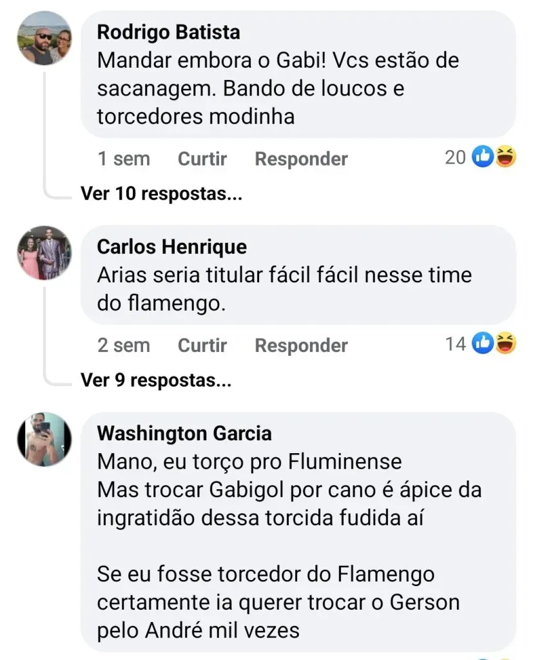This screenshot has width=533, height=660.
Task: Click the laughing emoji reaction on Carlos Henrique's comment
Action: tap(505, 344)
